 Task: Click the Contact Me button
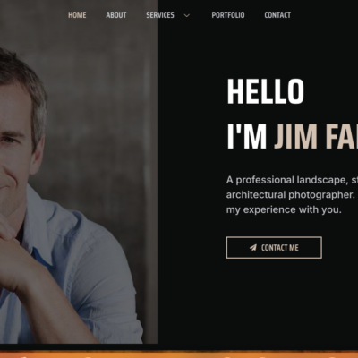(274, 248)
